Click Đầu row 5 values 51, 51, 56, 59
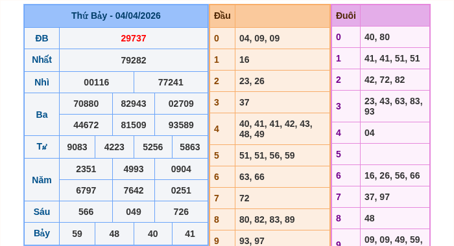The width and height of the screenshot is (454, 246). [267, 155]
